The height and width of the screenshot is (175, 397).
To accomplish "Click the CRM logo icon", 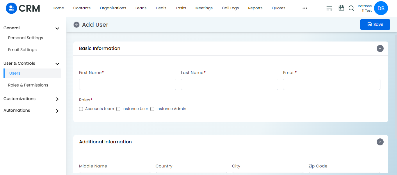I will 11,8.
